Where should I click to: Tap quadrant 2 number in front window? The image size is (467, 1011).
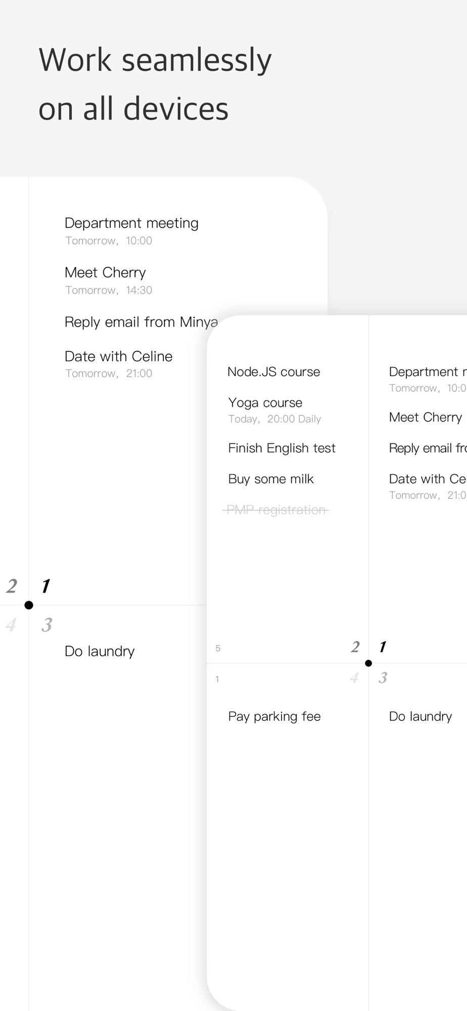click(x=355, y=647)
